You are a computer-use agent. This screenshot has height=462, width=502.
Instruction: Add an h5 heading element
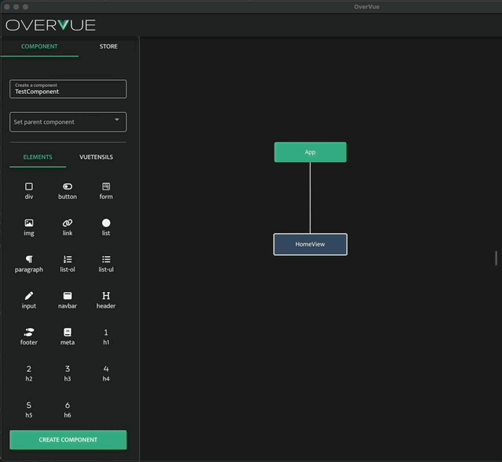pos(29,410)
